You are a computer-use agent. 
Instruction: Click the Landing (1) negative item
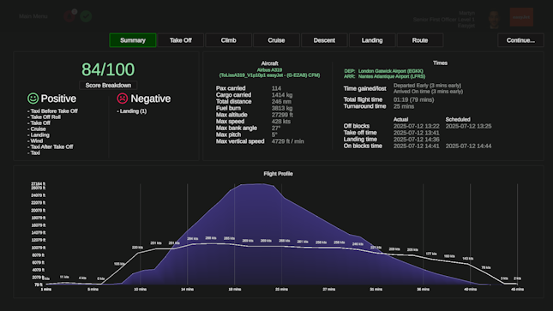point(132,111)
